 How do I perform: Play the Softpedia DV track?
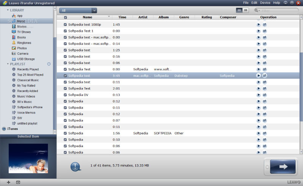click(259, 95)
